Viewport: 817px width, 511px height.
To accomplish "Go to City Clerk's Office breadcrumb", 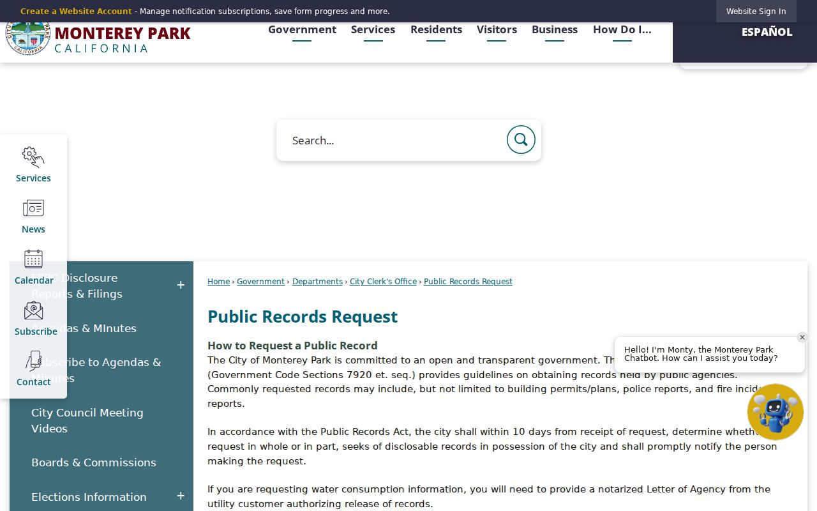I will [x=383, y=282].
